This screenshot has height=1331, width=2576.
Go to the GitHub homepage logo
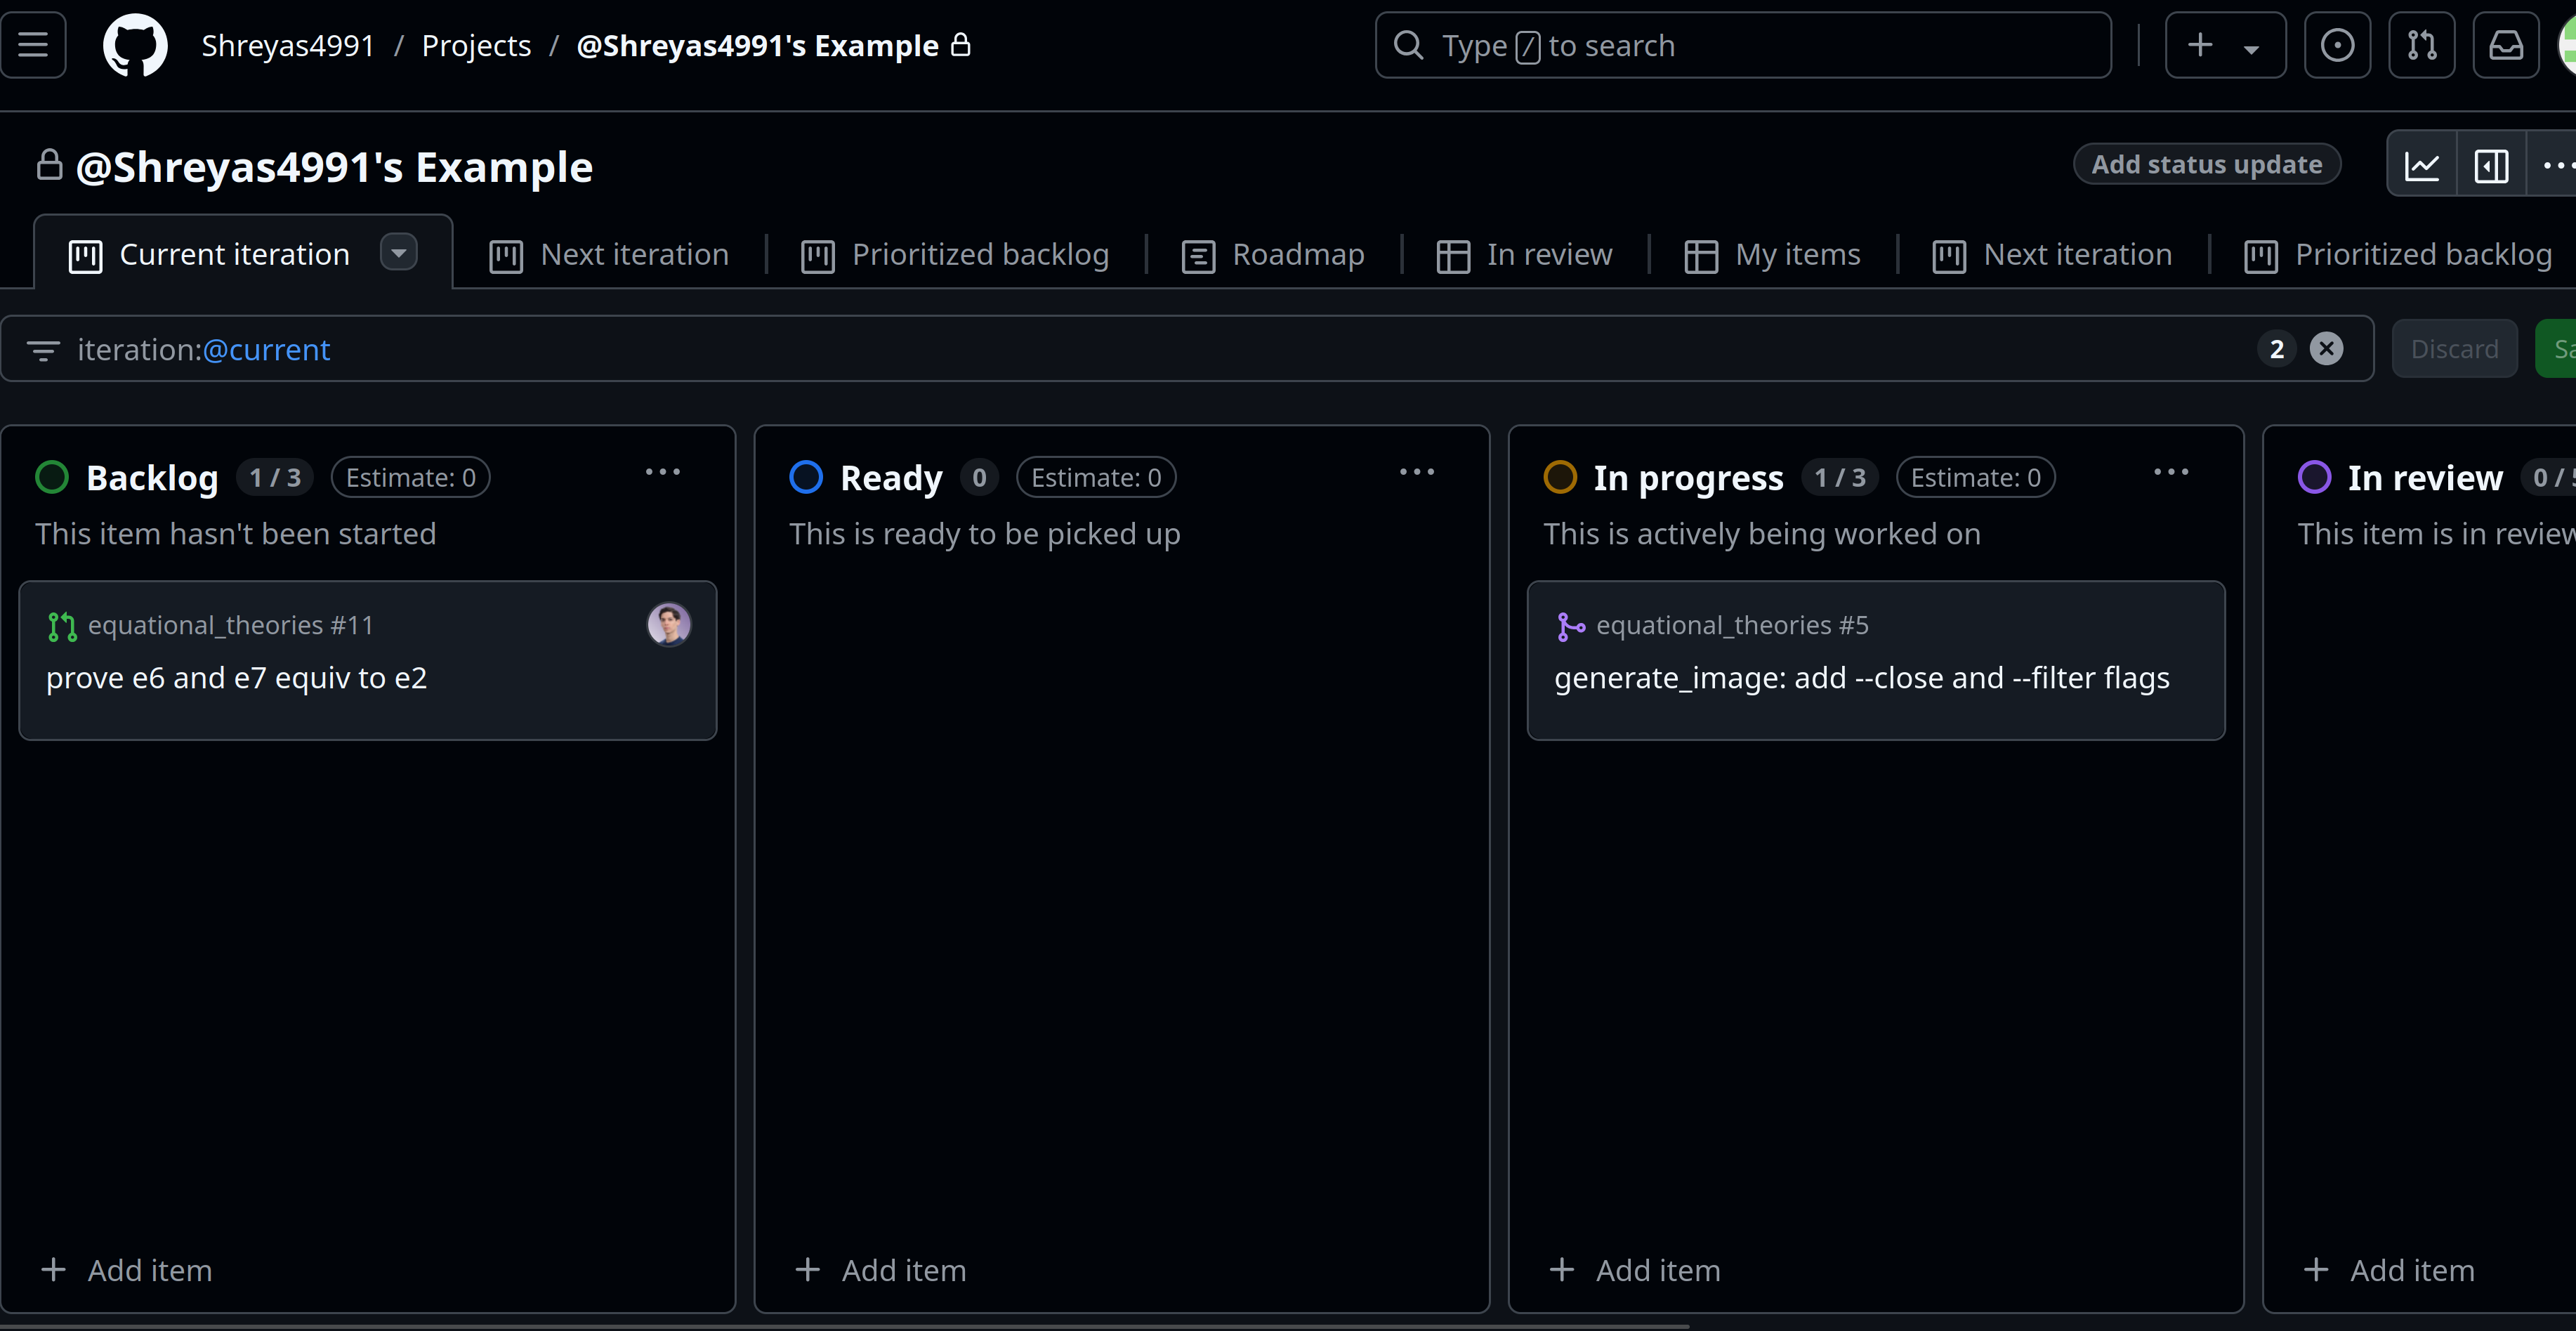pos(135,45)
